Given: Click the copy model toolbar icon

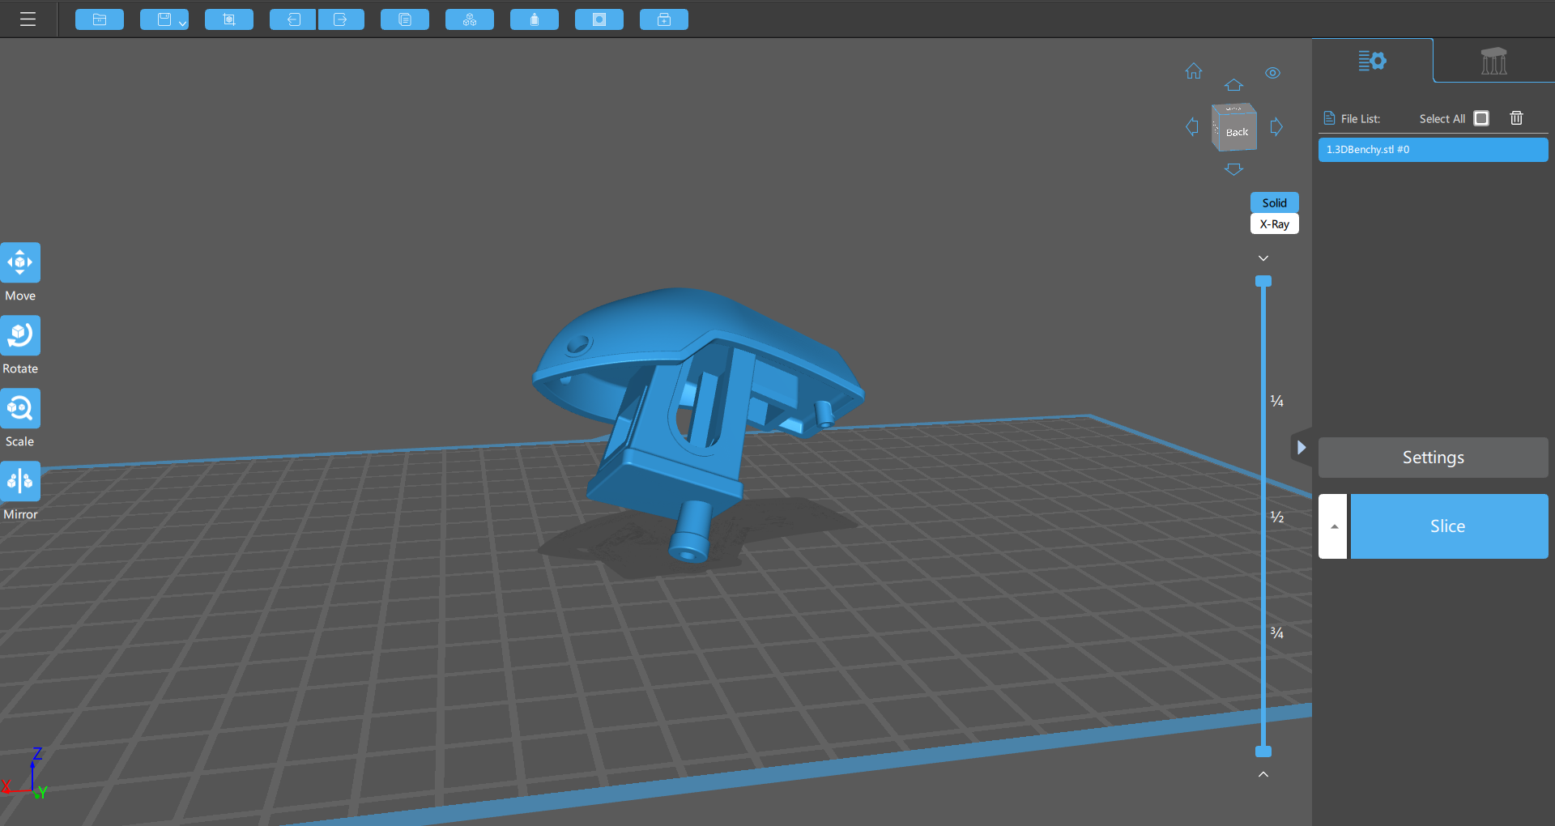Looking at the screenshot, I should click(x=405, y=19).
